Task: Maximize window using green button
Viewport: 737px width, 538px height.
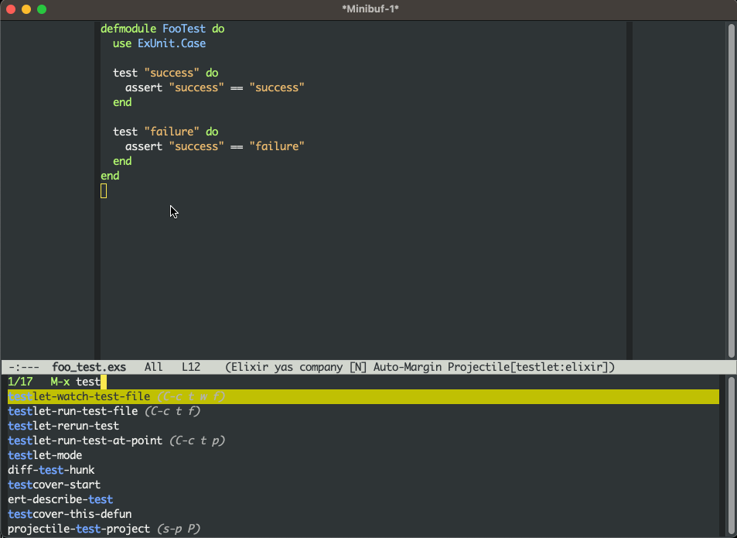Action: [42, 9]
